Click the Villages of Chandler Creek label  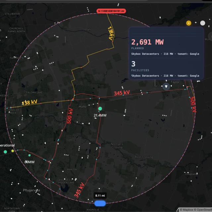click(x=12, y=110)
